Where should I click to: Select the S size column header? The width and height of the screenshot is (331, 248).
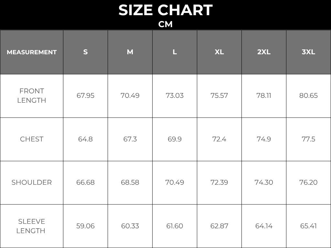[85, 52]
